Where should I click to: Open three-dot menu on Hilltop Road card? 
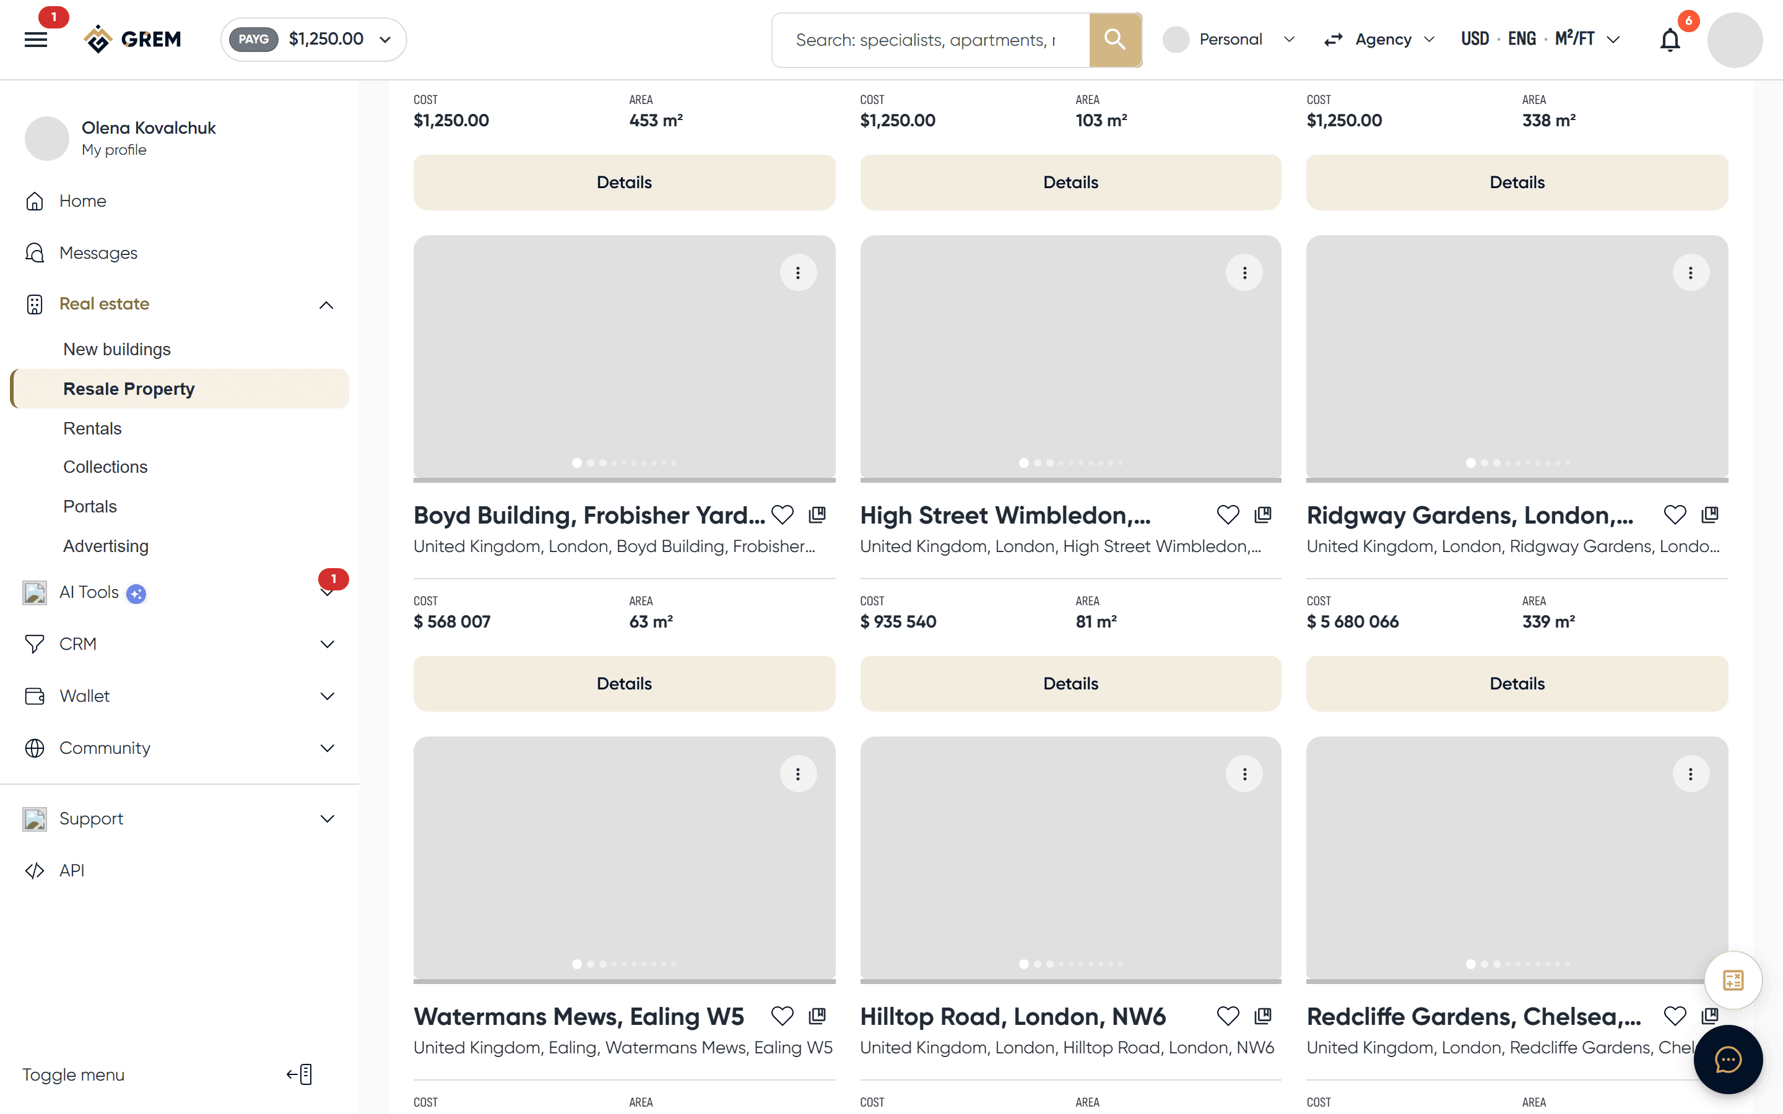point(1244,774)
